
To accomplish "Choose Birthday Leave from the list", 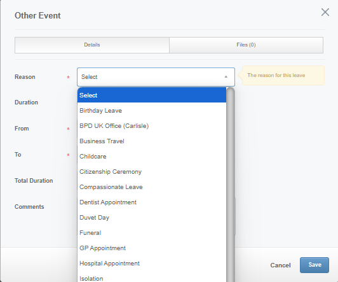I will (152, 111).
